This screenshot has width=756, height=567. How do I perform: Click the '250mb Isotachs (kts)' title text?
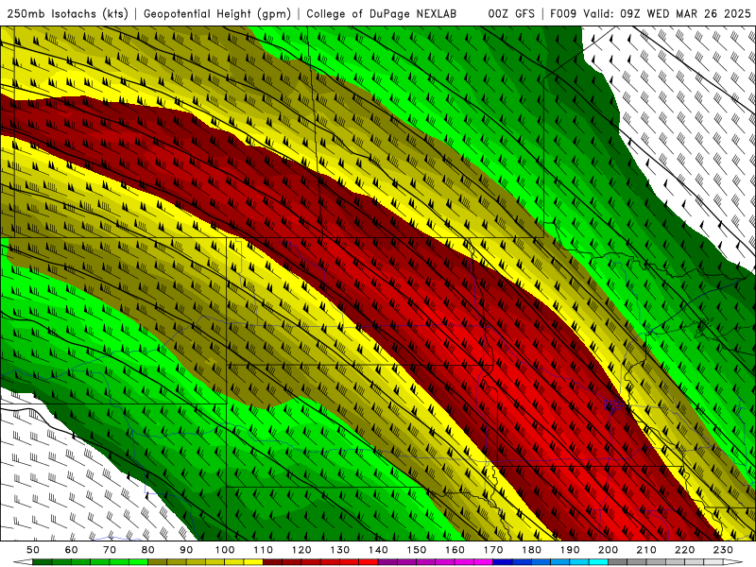pyautogui.click(x=67, y=14)
